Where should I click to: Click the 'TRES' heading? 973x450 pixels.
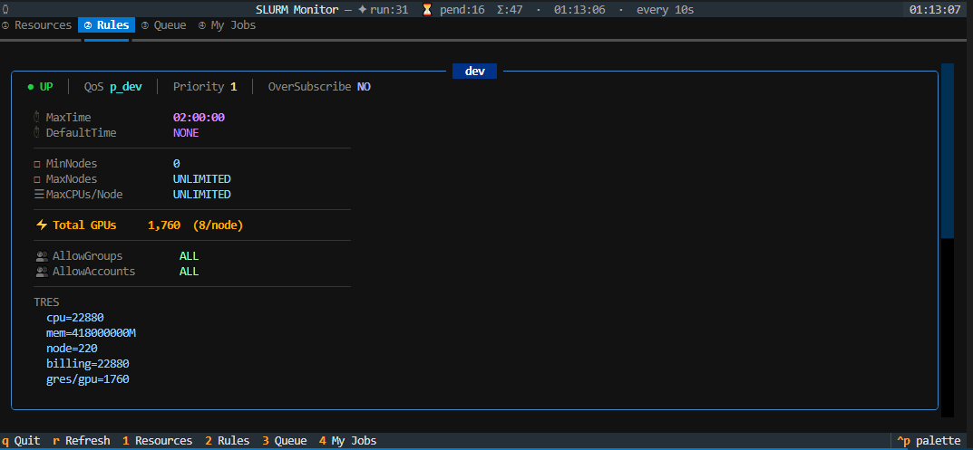pyautogui.click(x=46, y=302)
